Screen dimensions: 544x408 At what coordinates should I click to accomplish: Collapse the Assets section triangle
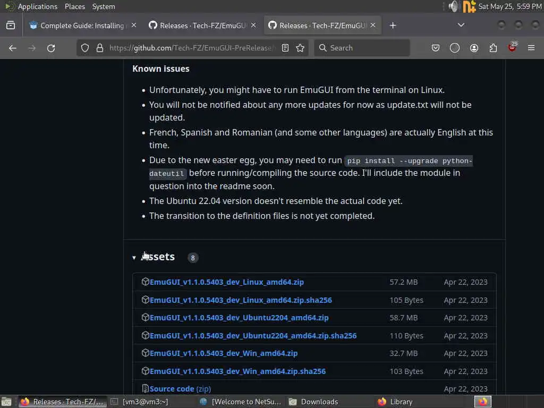pyautogui.click(x=134, y=258)
